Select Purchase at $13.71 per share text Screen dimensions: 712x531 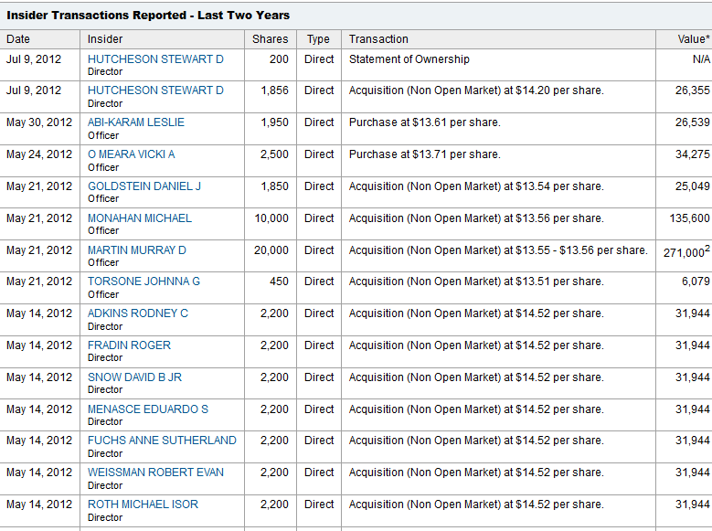(425, 154)
